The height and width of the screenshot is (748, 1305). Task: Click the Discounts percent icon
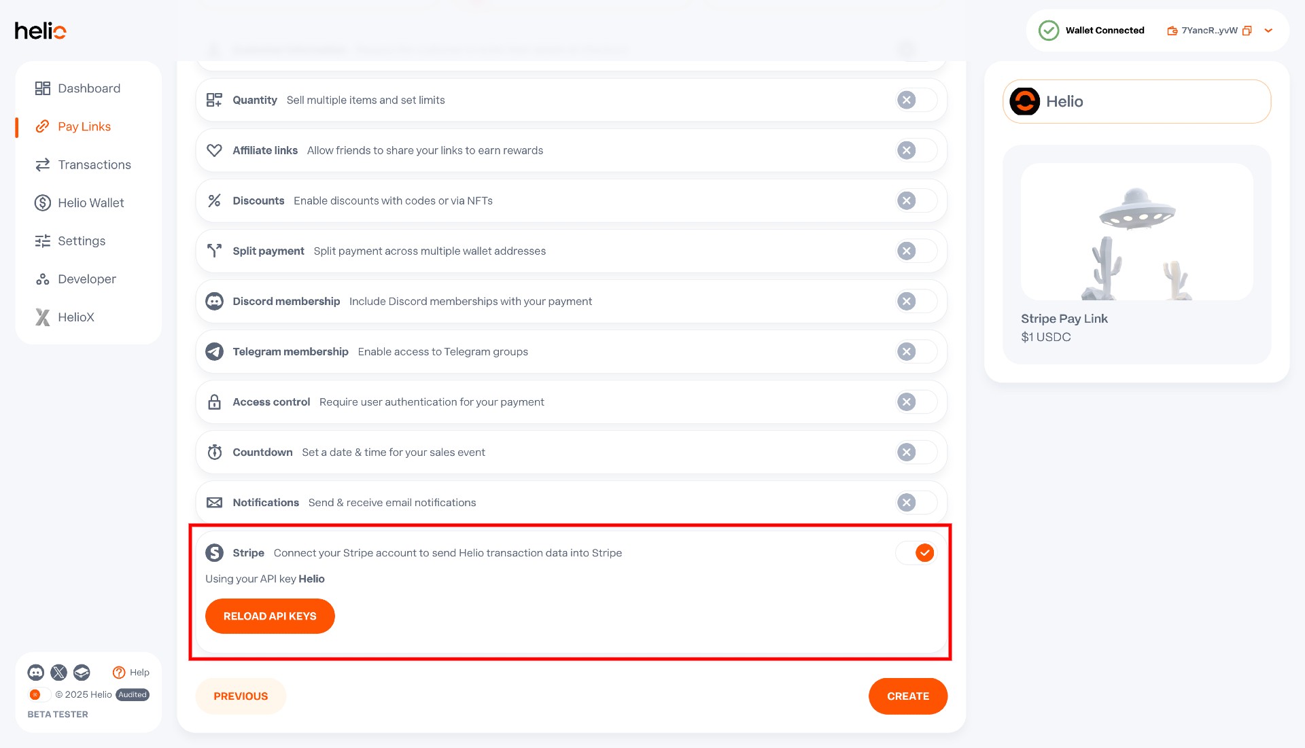[x=214, y=200]
